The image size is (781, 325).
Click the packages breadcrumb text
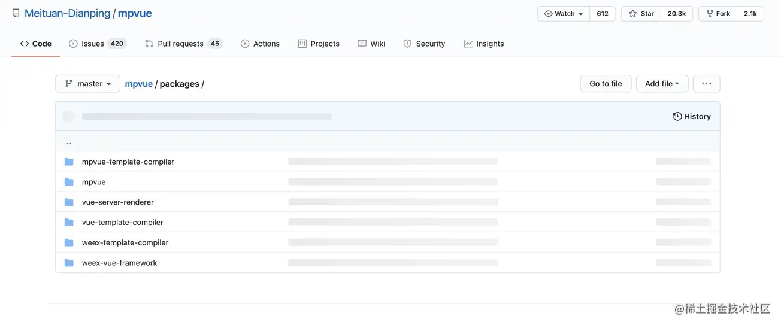point(179,84)
